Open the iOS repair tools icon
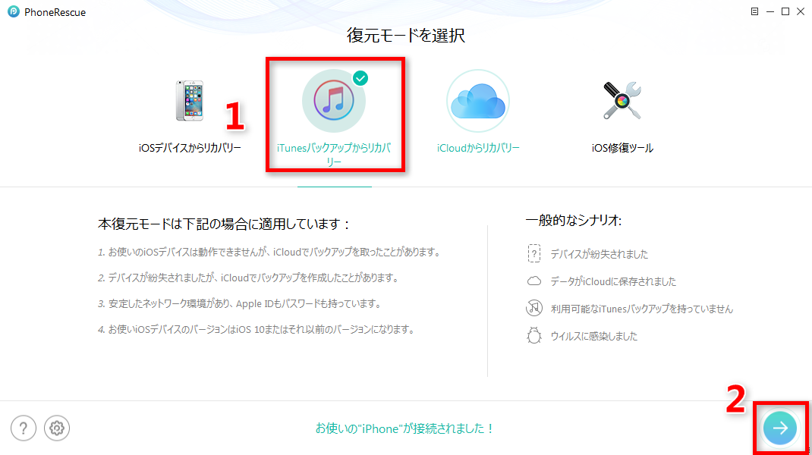This screenshot has width=812, height=455. (x=622, y=101)
